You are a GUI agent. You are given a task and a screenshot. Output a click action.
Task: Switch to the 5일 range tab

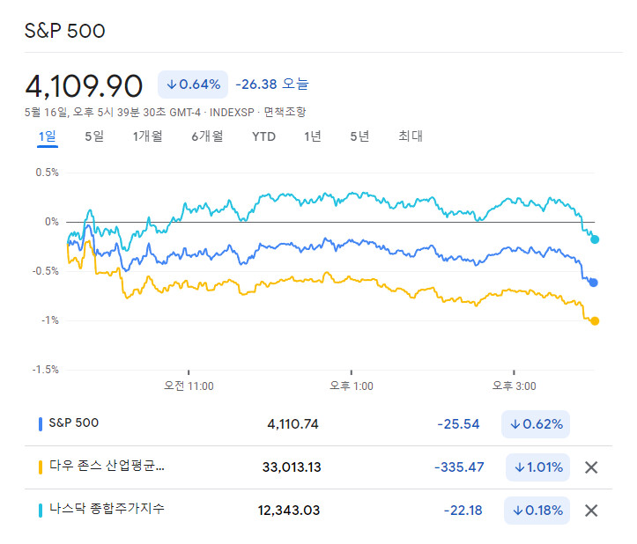tap(94, 136)
